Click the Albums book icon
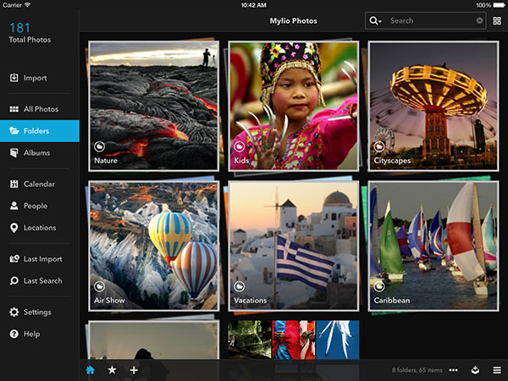The width and height of the screenshot is (508, 381). [14, 152]
